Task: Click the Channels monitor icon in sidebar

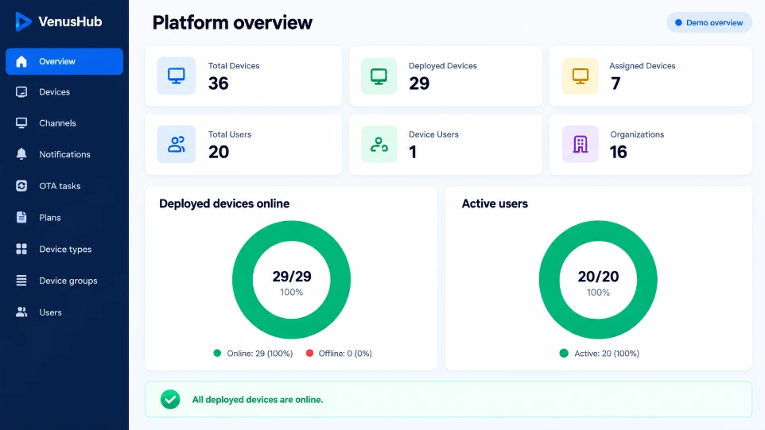Action: coord(21,123)
